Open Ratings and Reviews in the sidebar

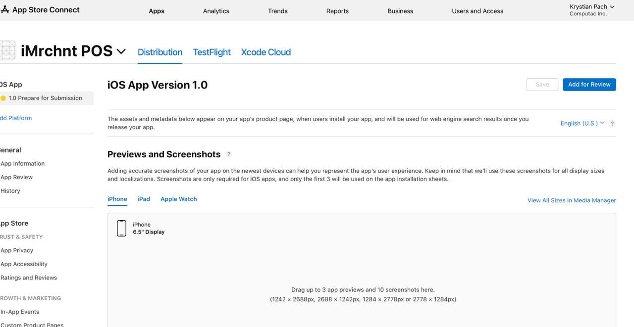[29, 278]
